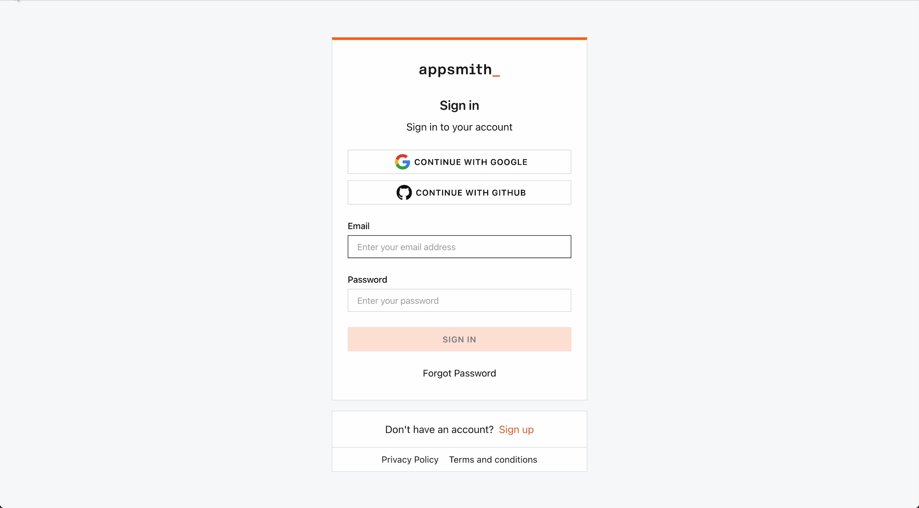Click the "Sign in to your account" subtitle
The width and height of the screenshot is (919, 508).
click(459, 127)
